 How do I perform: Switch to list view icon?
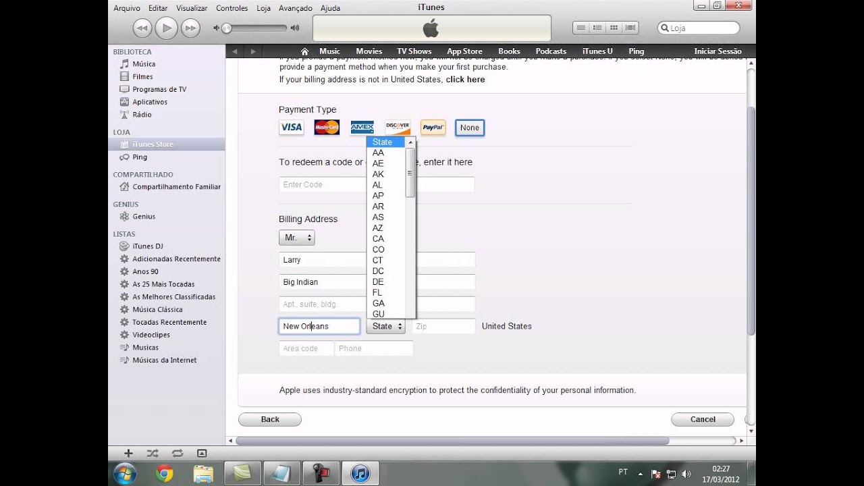coord(580,28)
